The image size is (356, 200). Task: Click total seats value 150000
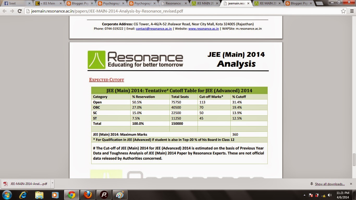coord(177,123)
